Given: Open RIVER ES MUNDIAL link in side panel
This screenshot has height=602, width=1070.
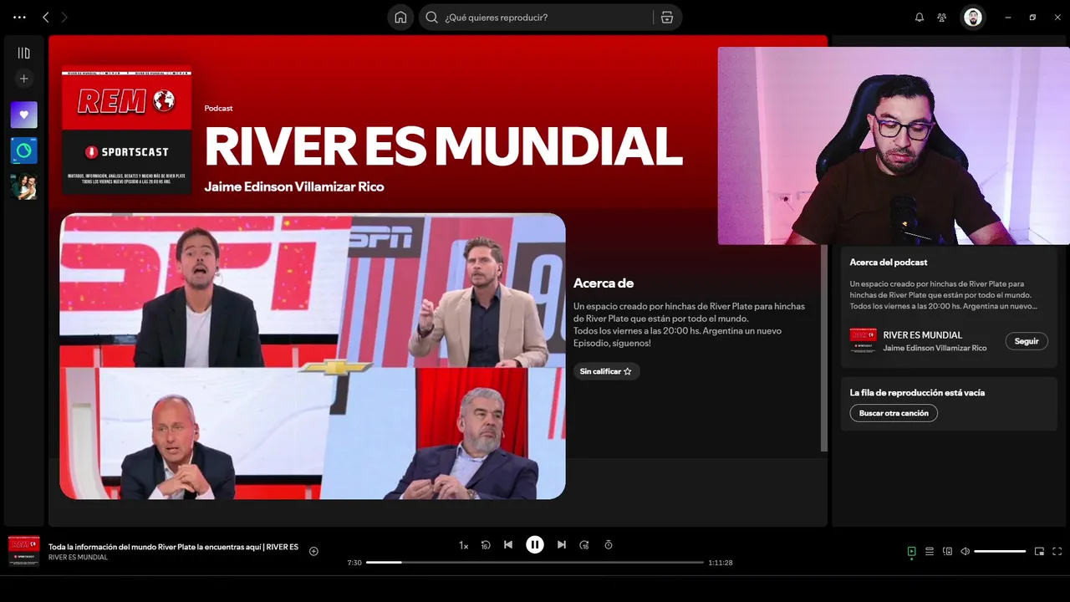Looking at the screenshot, I should 923,335.
